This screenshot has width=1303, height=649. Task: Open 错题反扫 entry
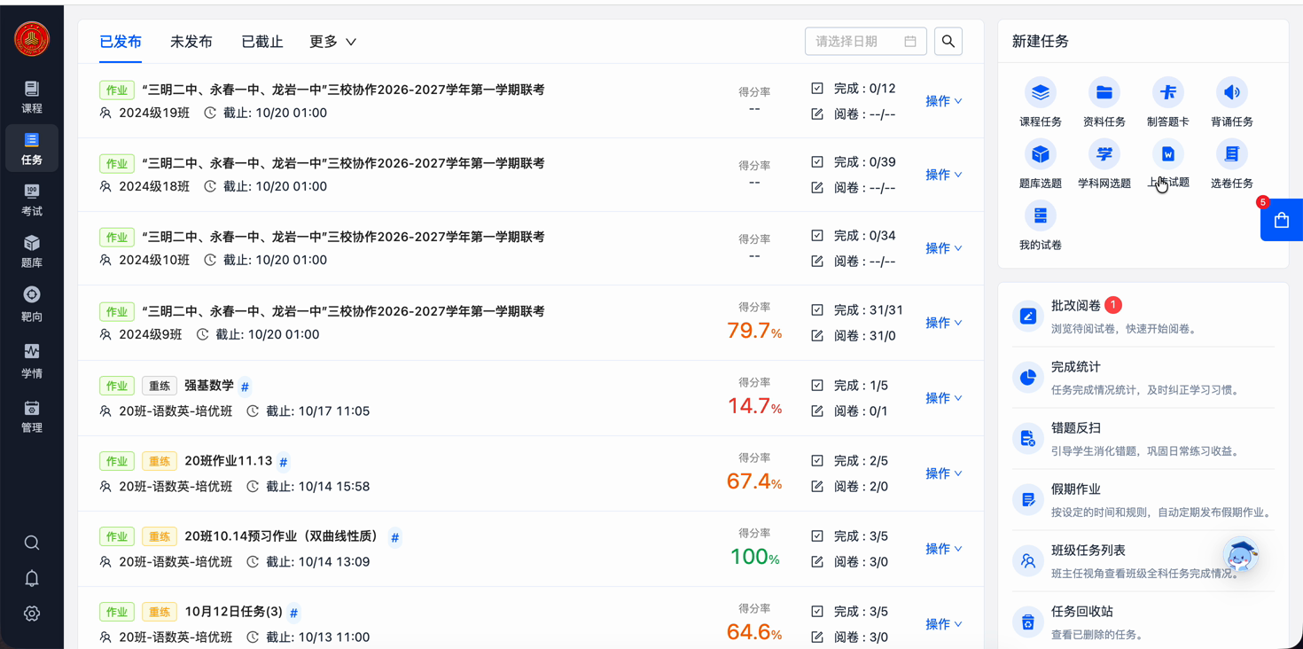click(x=1143, y=439)
